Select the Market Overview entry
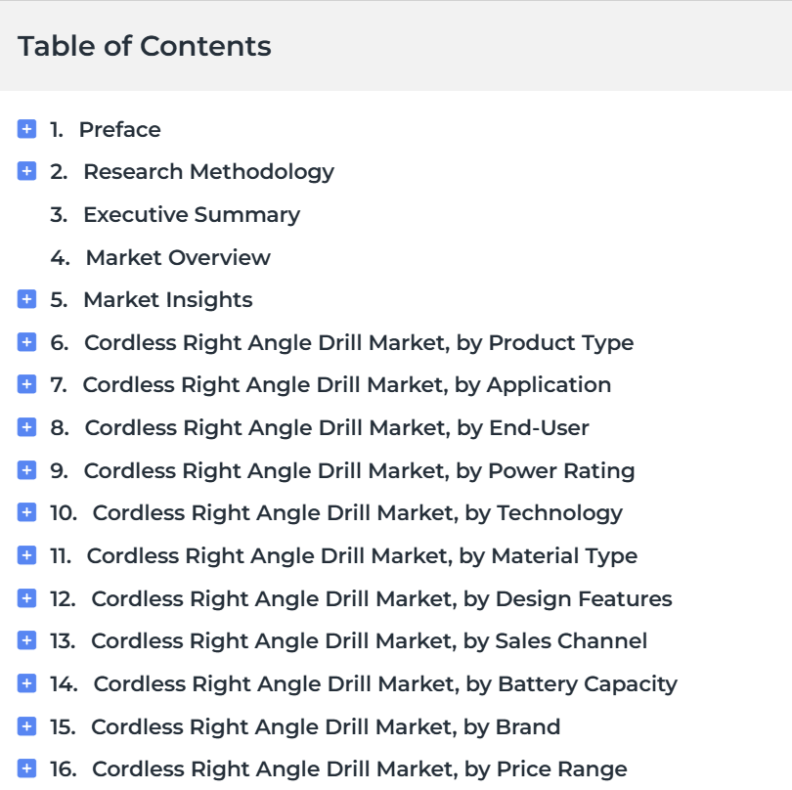The width and height of the screenshot is (792, 790). (177, 258)
